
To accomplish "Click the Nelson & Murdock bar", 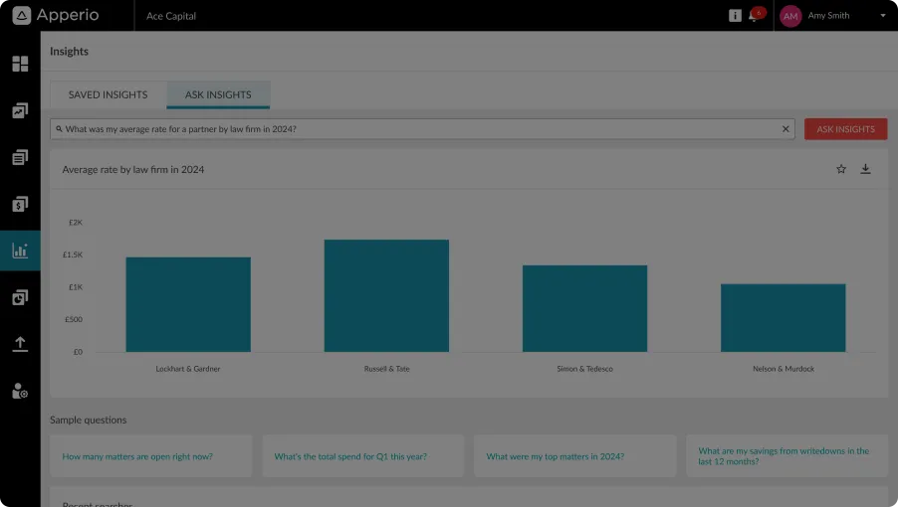I will 783,318.
